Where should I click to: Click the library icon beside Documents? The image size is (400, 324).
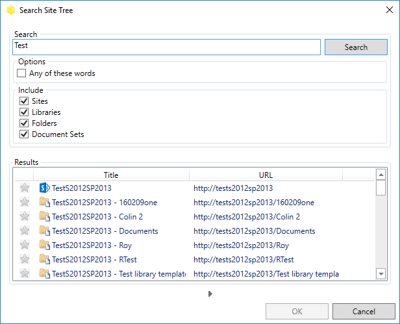pos(45,231)
